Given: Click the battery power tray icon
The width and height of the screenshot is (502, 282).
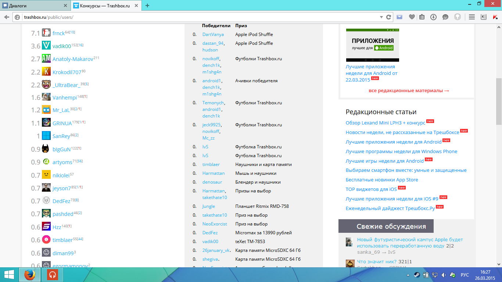Looking at the screenshot, I should 426,275.
